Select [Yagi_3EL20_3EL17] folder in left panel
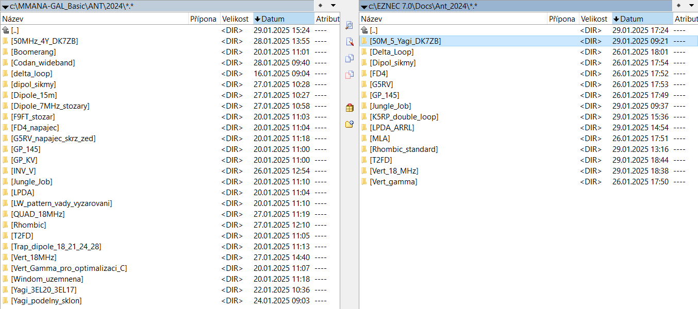Image resolution: width=698 pixels, height=309 pixels. click(x=44, y=290)
